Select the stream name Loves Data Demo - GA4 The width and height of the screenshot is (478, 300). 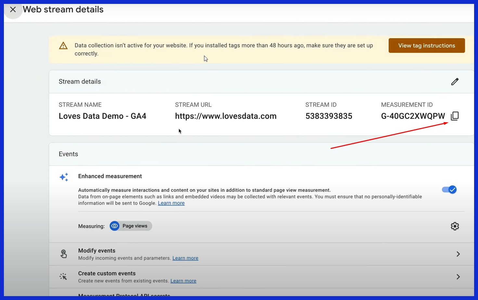pos(102,116)
